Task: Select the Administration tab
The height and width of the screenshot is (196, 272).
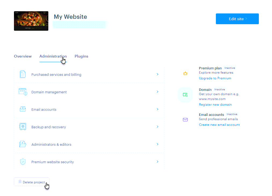Action: click(53, 56)
